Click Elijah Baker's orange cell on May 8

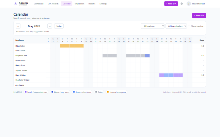pyautogui.click(x=81, y=46)
